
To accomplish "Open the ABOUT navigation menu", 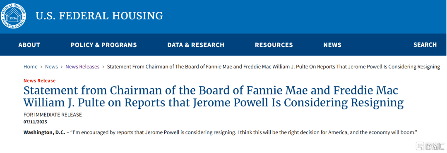I will (29, 45).
